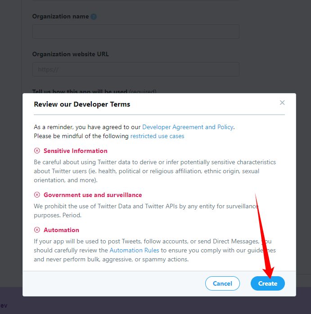This screenshot has height=314, width=311.
Task: Click the Organization name label
Action: 60,17
